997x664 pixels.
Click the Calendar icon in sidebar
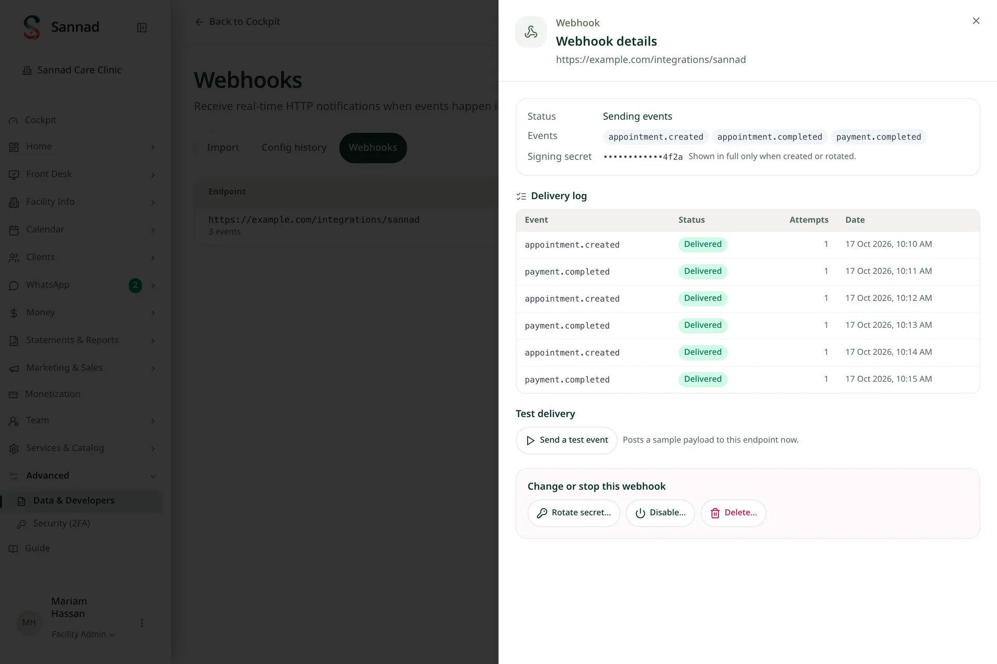tap(14, 230)
